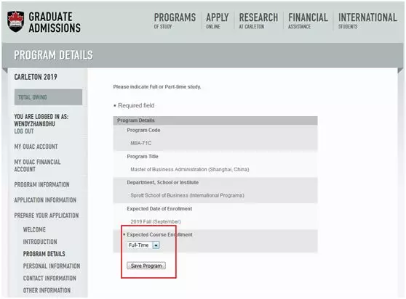Expand Prepare Your Application section
This screenshot has width=406, height=299.
point(47,216)
